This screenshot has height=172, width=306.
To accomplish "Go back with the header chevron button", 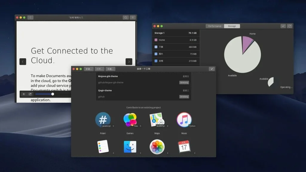I will [x=30, y=18].
